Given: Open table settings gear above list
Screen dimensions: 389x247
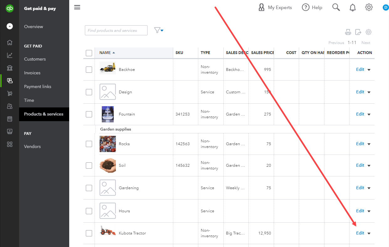Looking at the screenshot, I should (x=369, y=32).
